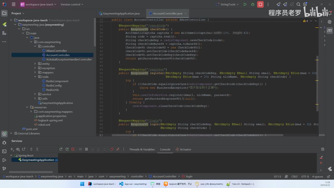Open IDE settings gear icon

[x=305, y=4]
